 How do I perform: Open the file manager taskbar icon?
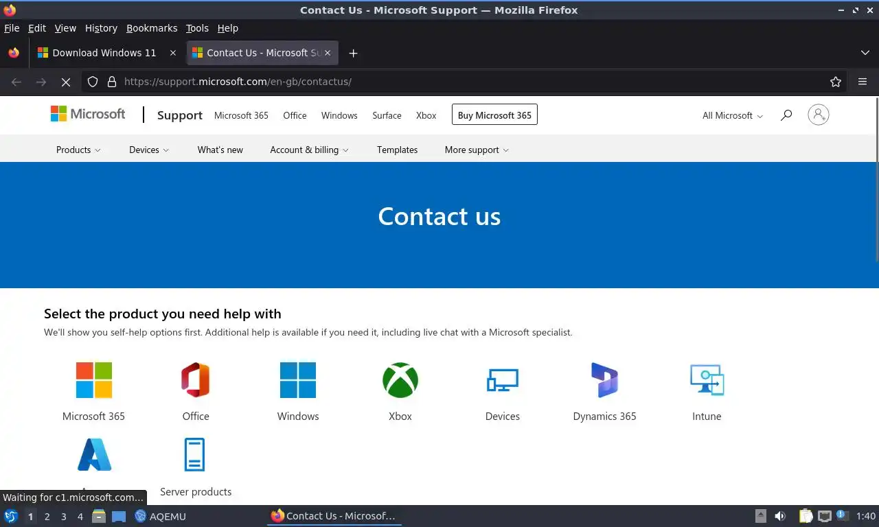(x=99, y=516)
